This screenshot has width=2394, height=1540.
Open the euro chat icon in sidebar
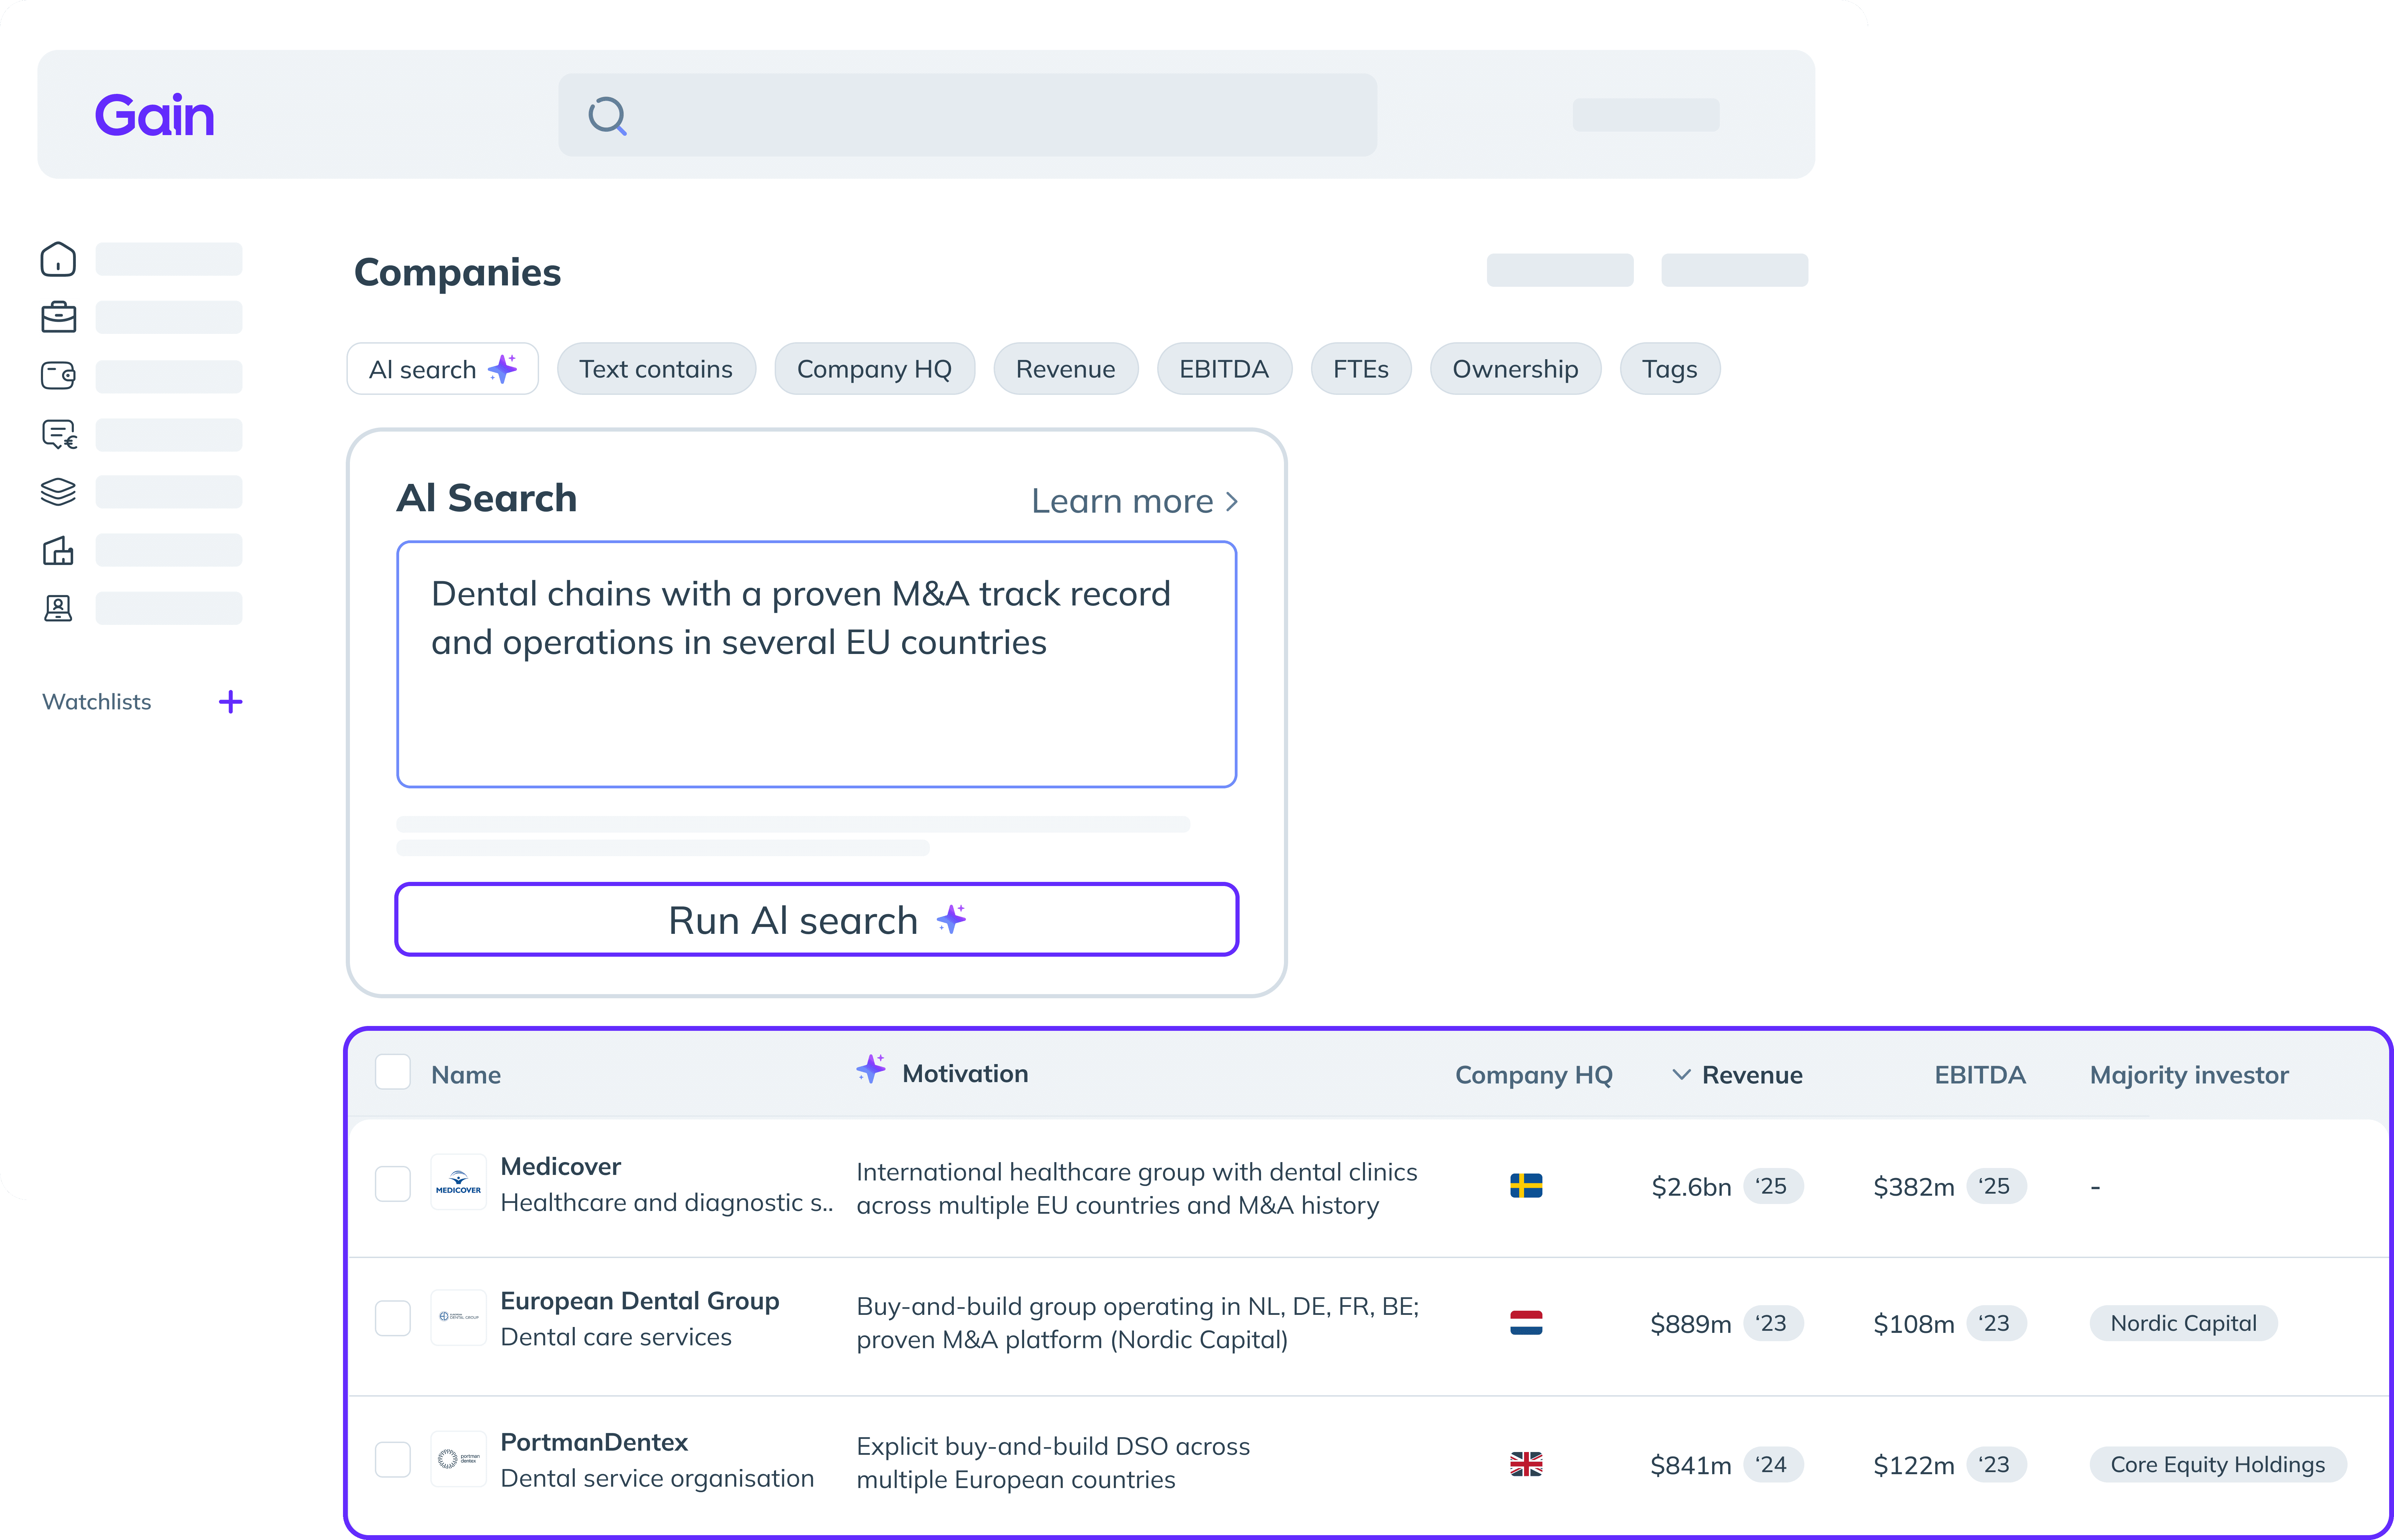coord(59,434)
